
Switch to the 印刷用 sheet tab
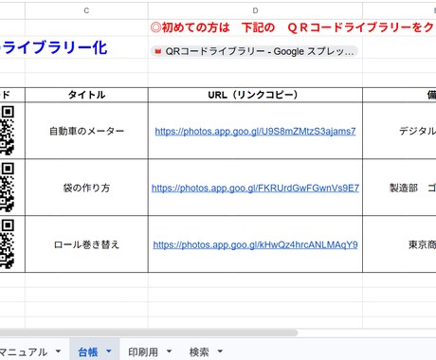(143, 351)
